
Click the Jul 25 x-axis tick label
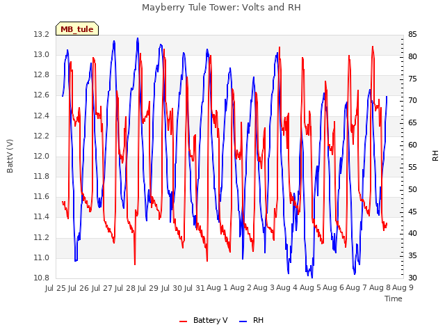[x=56, y=288]
